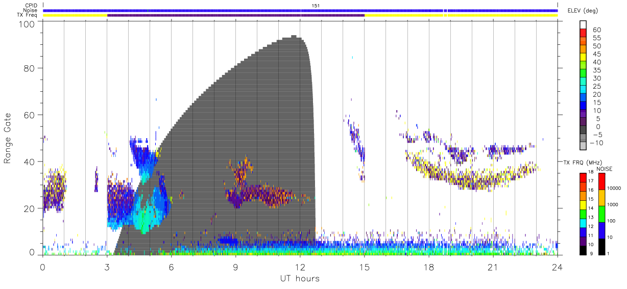Click the yellow TX Freq segment before 3 UT

click(75, 15)
